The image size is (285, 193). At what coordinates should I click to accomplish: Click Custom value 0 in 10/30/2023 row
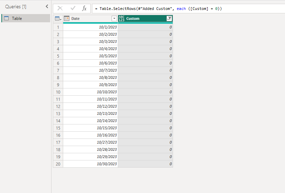(145, 164)
